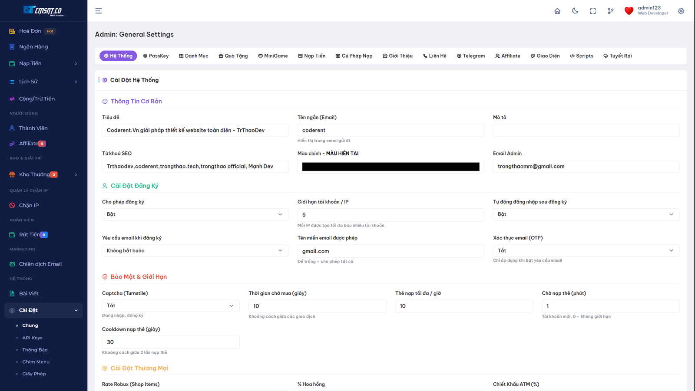695x391 pixels.
Task: Toggle dark mode with the moon icon
Action: point(575,11)
